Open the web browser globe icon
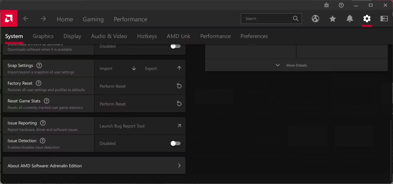 (315, 19)
